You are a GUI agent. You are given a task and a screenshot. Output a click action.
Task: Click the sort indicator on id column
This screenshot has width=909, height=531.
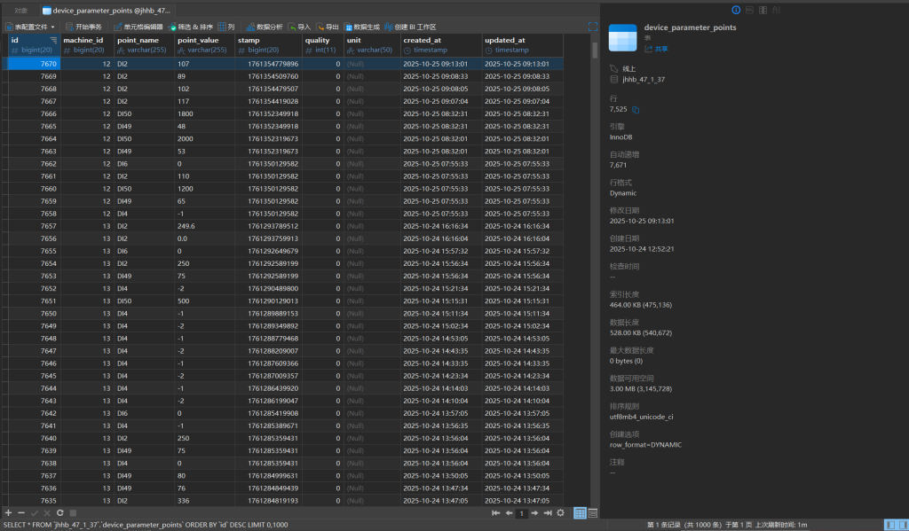click(x=53, y=41)
